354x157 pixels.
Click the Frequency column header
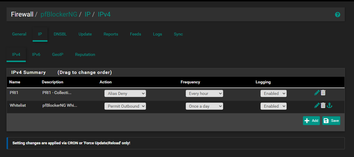(x=190, y=82)
